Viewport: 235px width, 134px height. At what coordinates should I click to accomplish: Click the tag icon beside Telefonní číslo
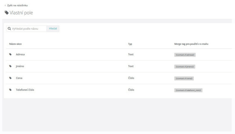pos(10,90)
